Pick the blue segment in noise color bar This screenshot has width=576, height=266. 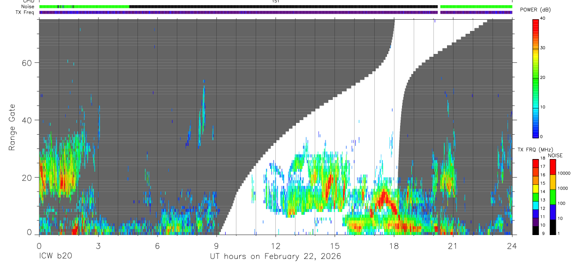click(553, 212)
